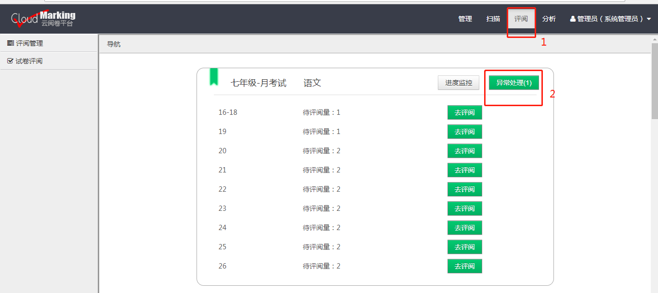Click the 七年级-月考试 exam title
Image resolution: width=658 pixels, height=293 pixels.
click(258, 83)
